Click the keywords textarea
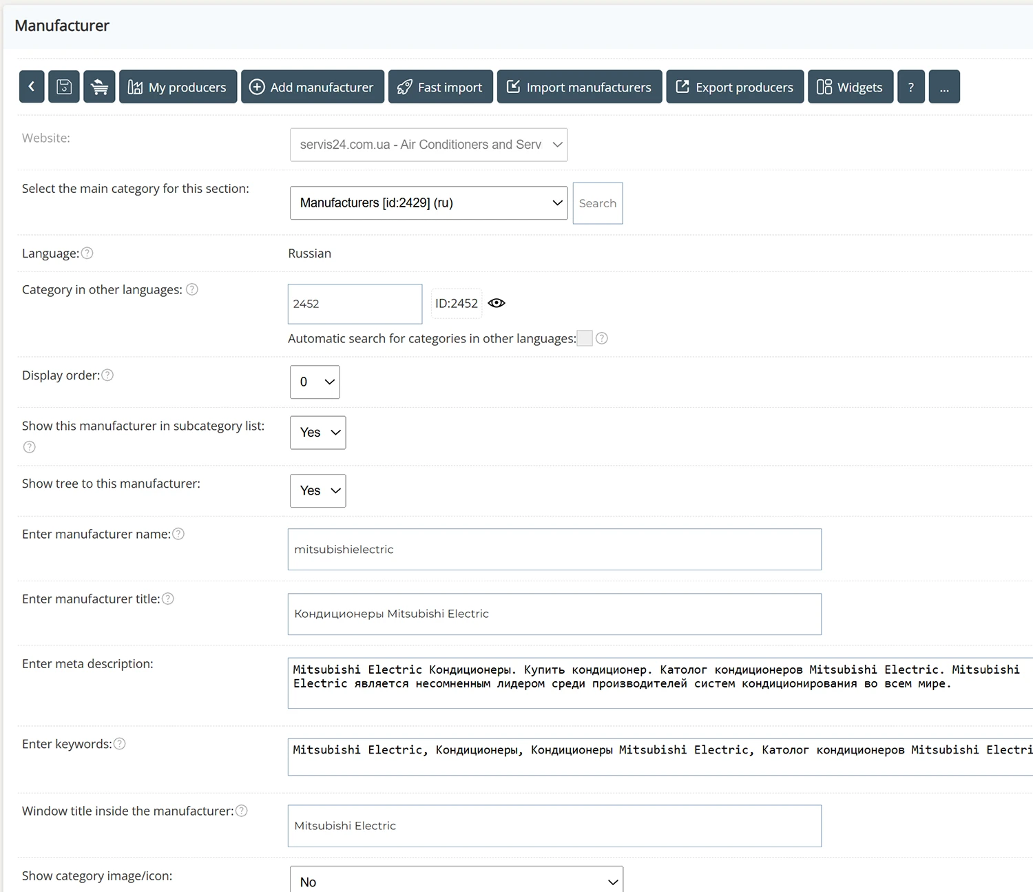The width and height of the screenshot is (1033, 892). tap(660, 757)
